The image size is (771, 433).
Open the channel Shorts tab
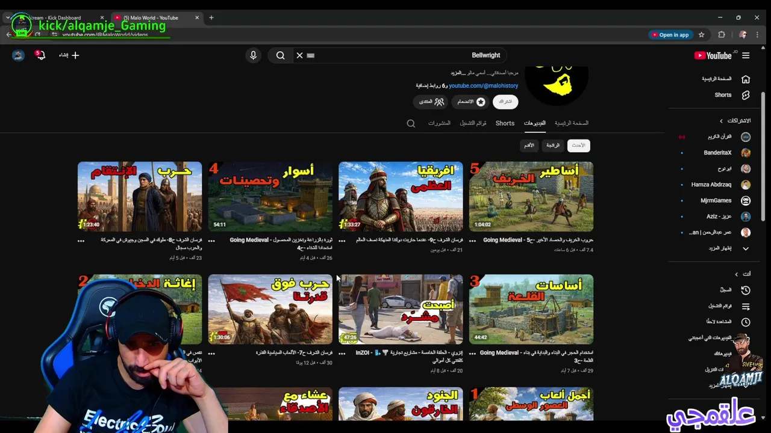pyautogui.click(x=505, y=123)
